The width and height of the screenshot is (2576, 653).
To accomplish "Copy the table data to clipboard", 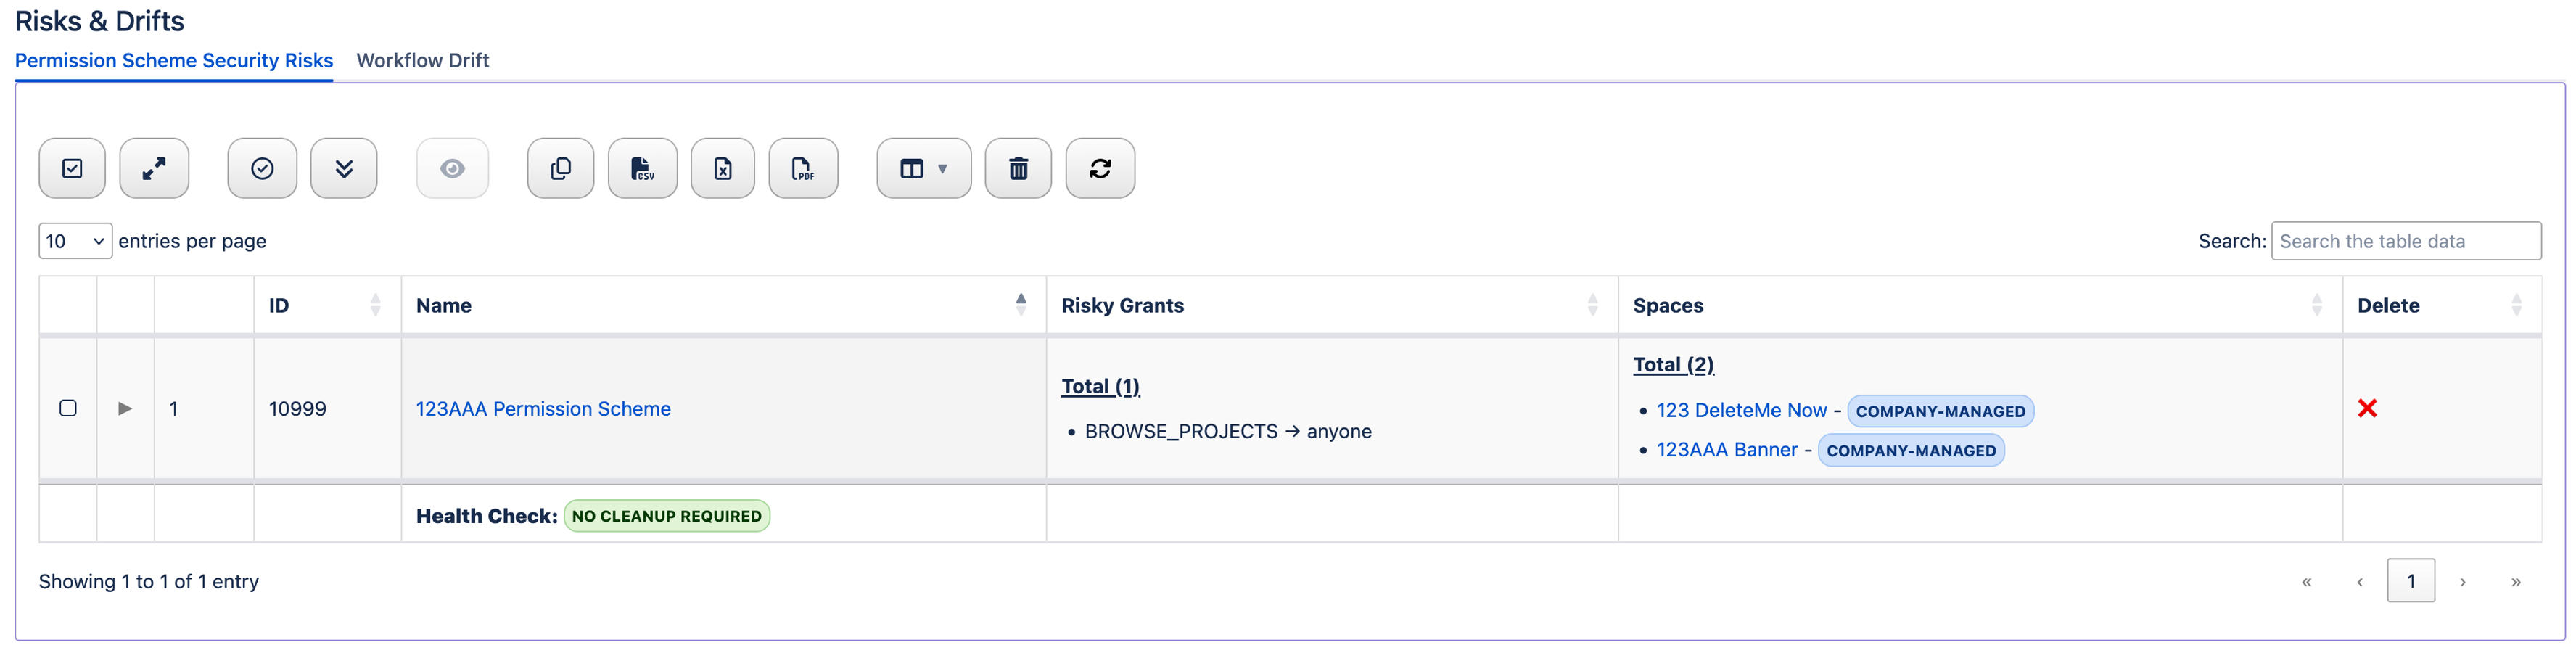I will click(x=560, y=168).
